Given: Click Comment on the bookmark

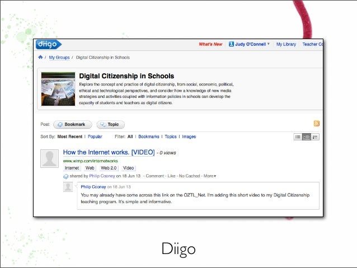Looking at the screenshot, I should 155,176.
